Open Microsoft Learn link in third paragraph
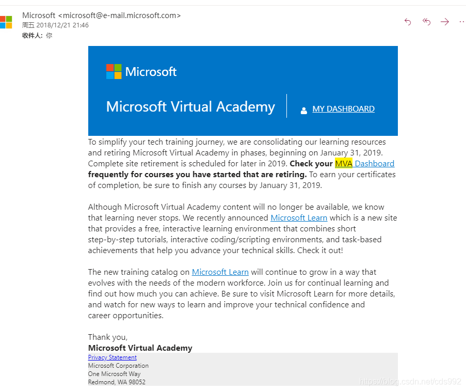This screenshot has height=391, width=466. pyautogui.click(x=220, y=272)
